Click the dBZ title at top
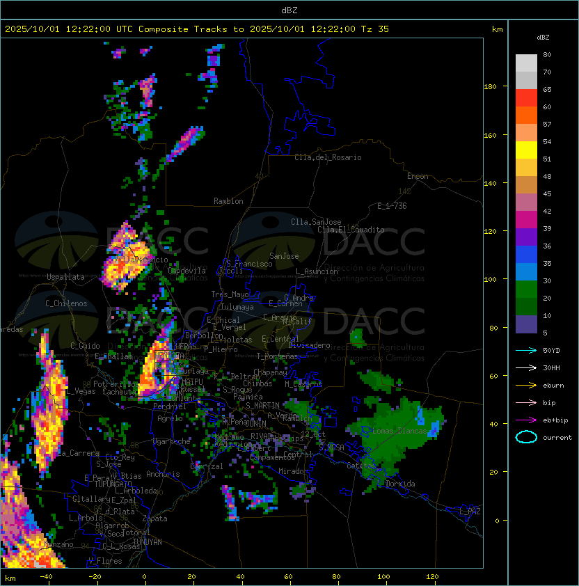 coord(289,10)
